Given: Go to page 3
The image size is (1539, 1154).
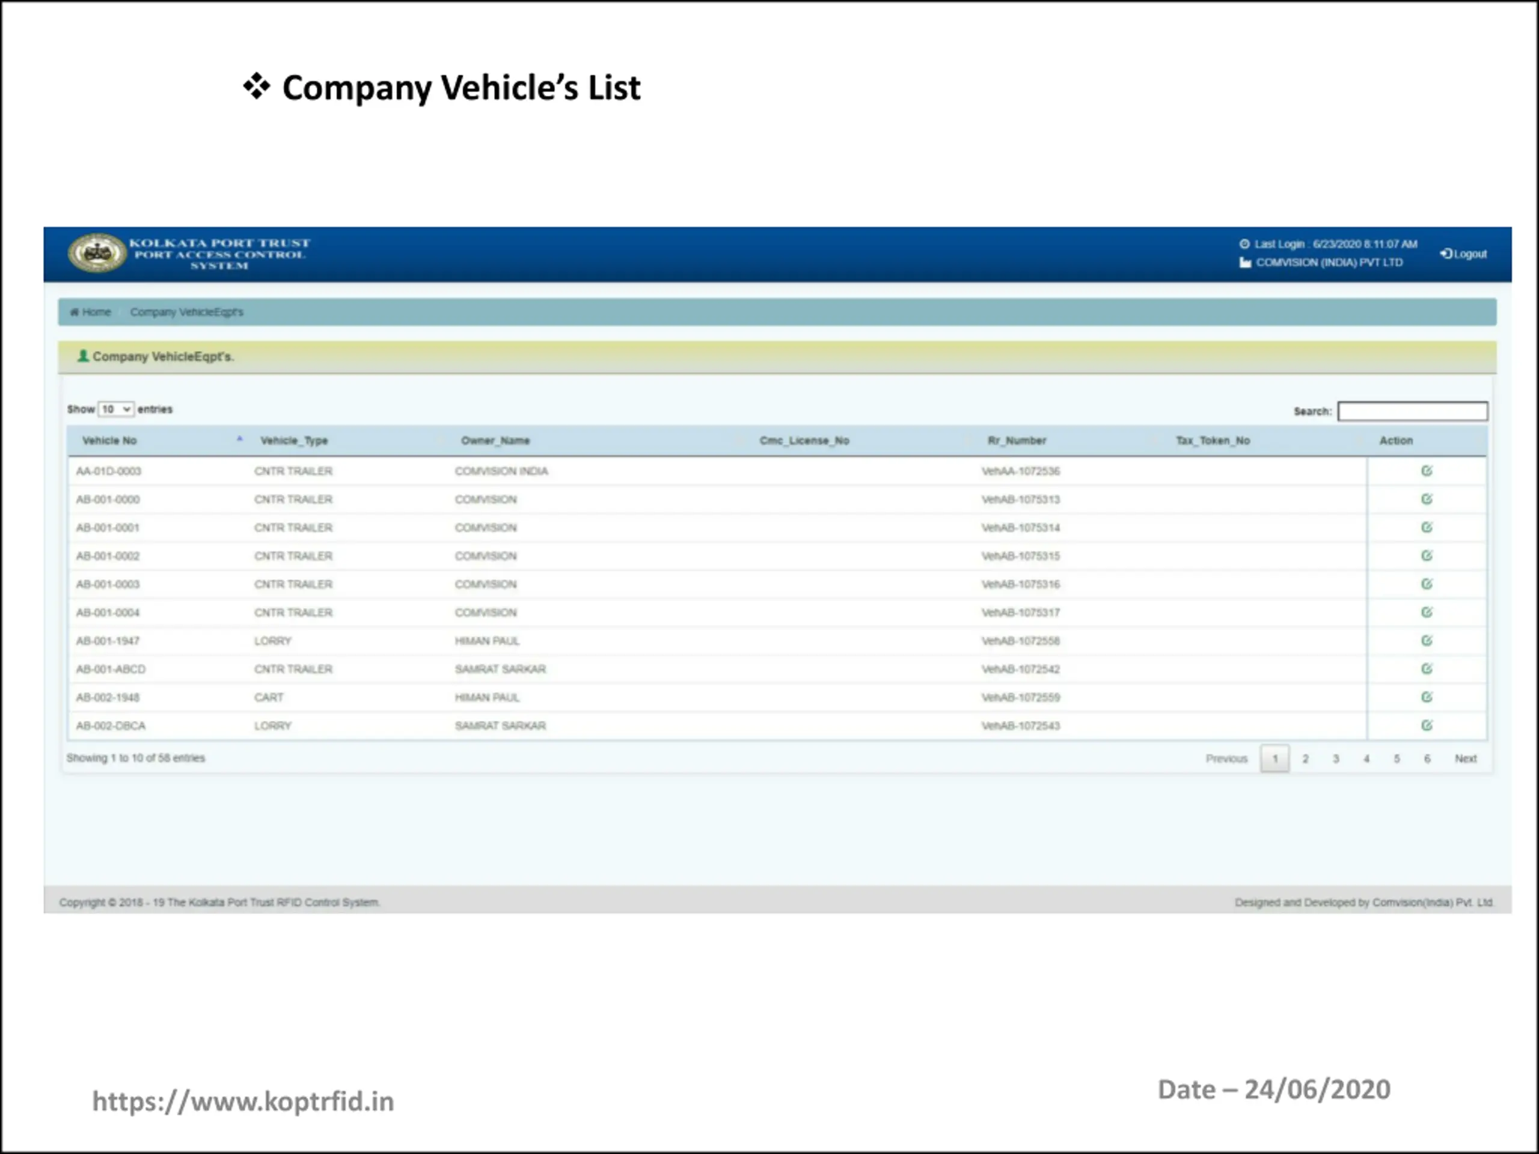Looking at the screenshot, I should 1336,759.
